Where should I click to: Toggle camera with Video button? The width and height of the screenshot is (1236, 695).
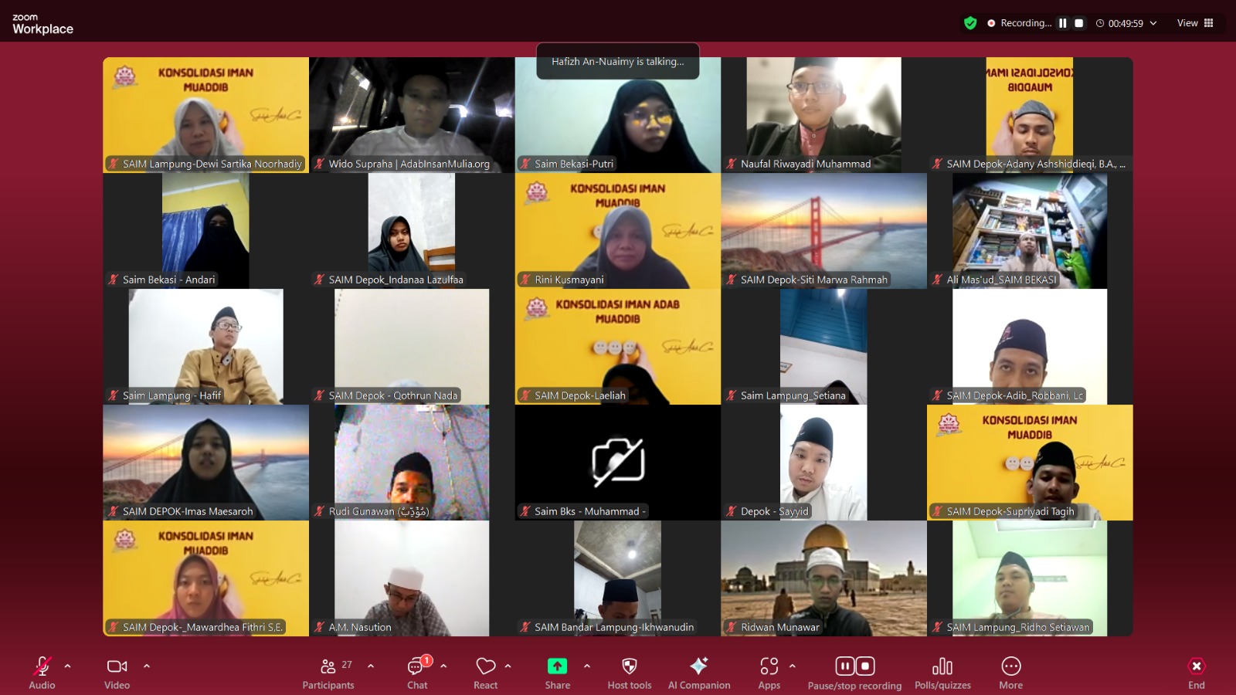[x=117, y=672]
